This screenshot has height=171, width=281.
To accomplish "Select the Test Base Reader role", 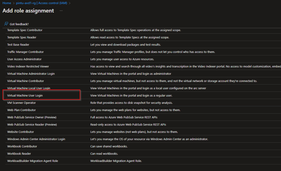I will tap(18, 45).
